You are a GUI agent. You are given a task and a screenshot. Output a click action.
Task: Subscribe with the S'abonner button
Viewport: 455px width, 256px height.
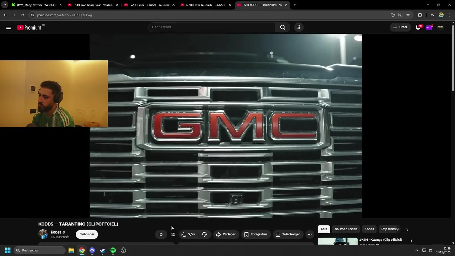point(87,234)
